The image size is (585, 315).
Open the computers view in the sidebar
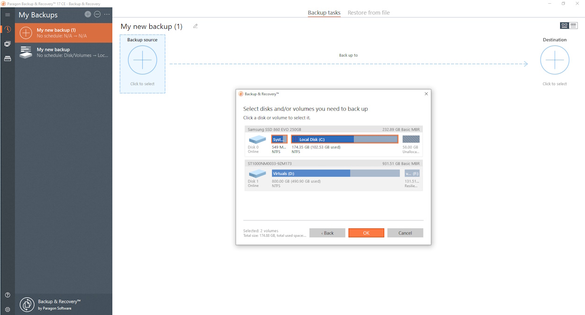[x=7, y=44]
